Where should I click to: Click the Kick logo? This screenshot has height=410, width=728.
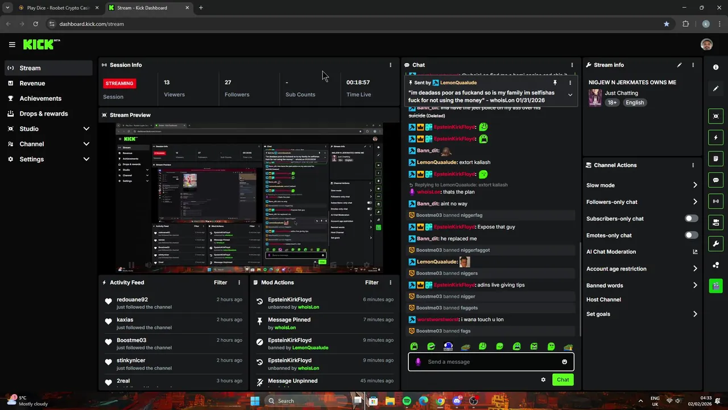pyautogui.click(x=42, y=44)
